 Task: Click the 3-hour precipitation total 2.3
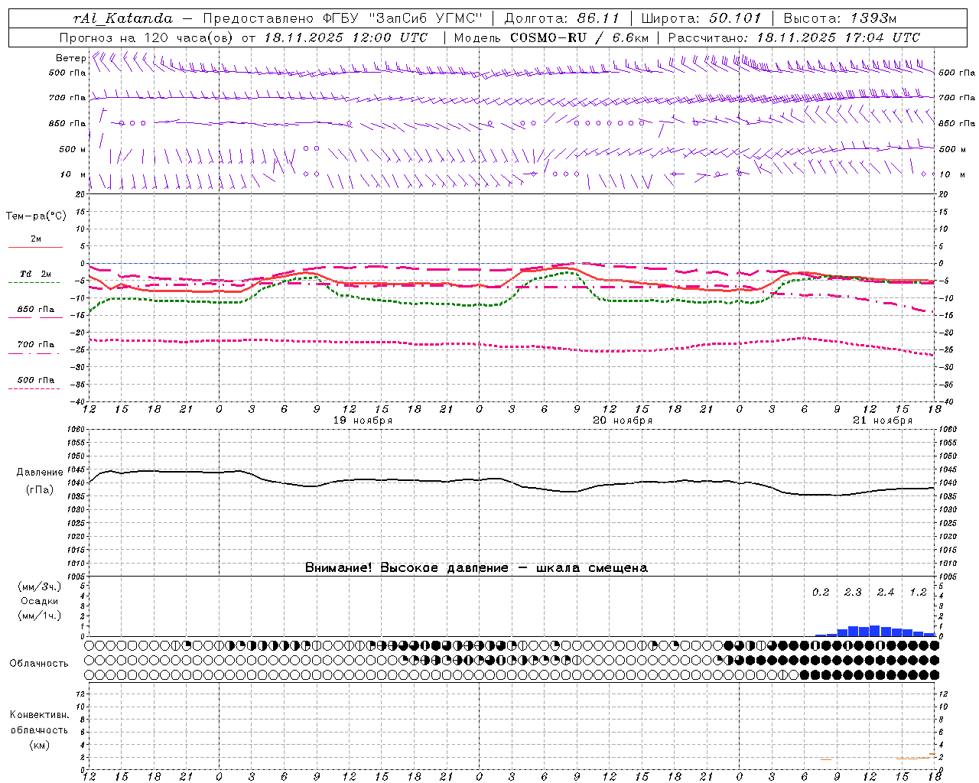tap(853, 592)
